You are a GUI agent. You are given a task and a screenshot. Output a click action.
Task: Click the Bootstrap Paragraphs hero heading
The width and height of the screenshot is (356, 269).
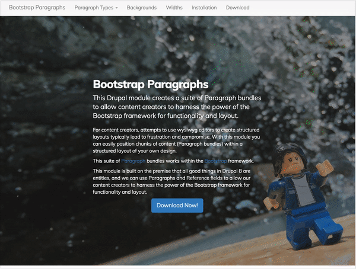151,84
